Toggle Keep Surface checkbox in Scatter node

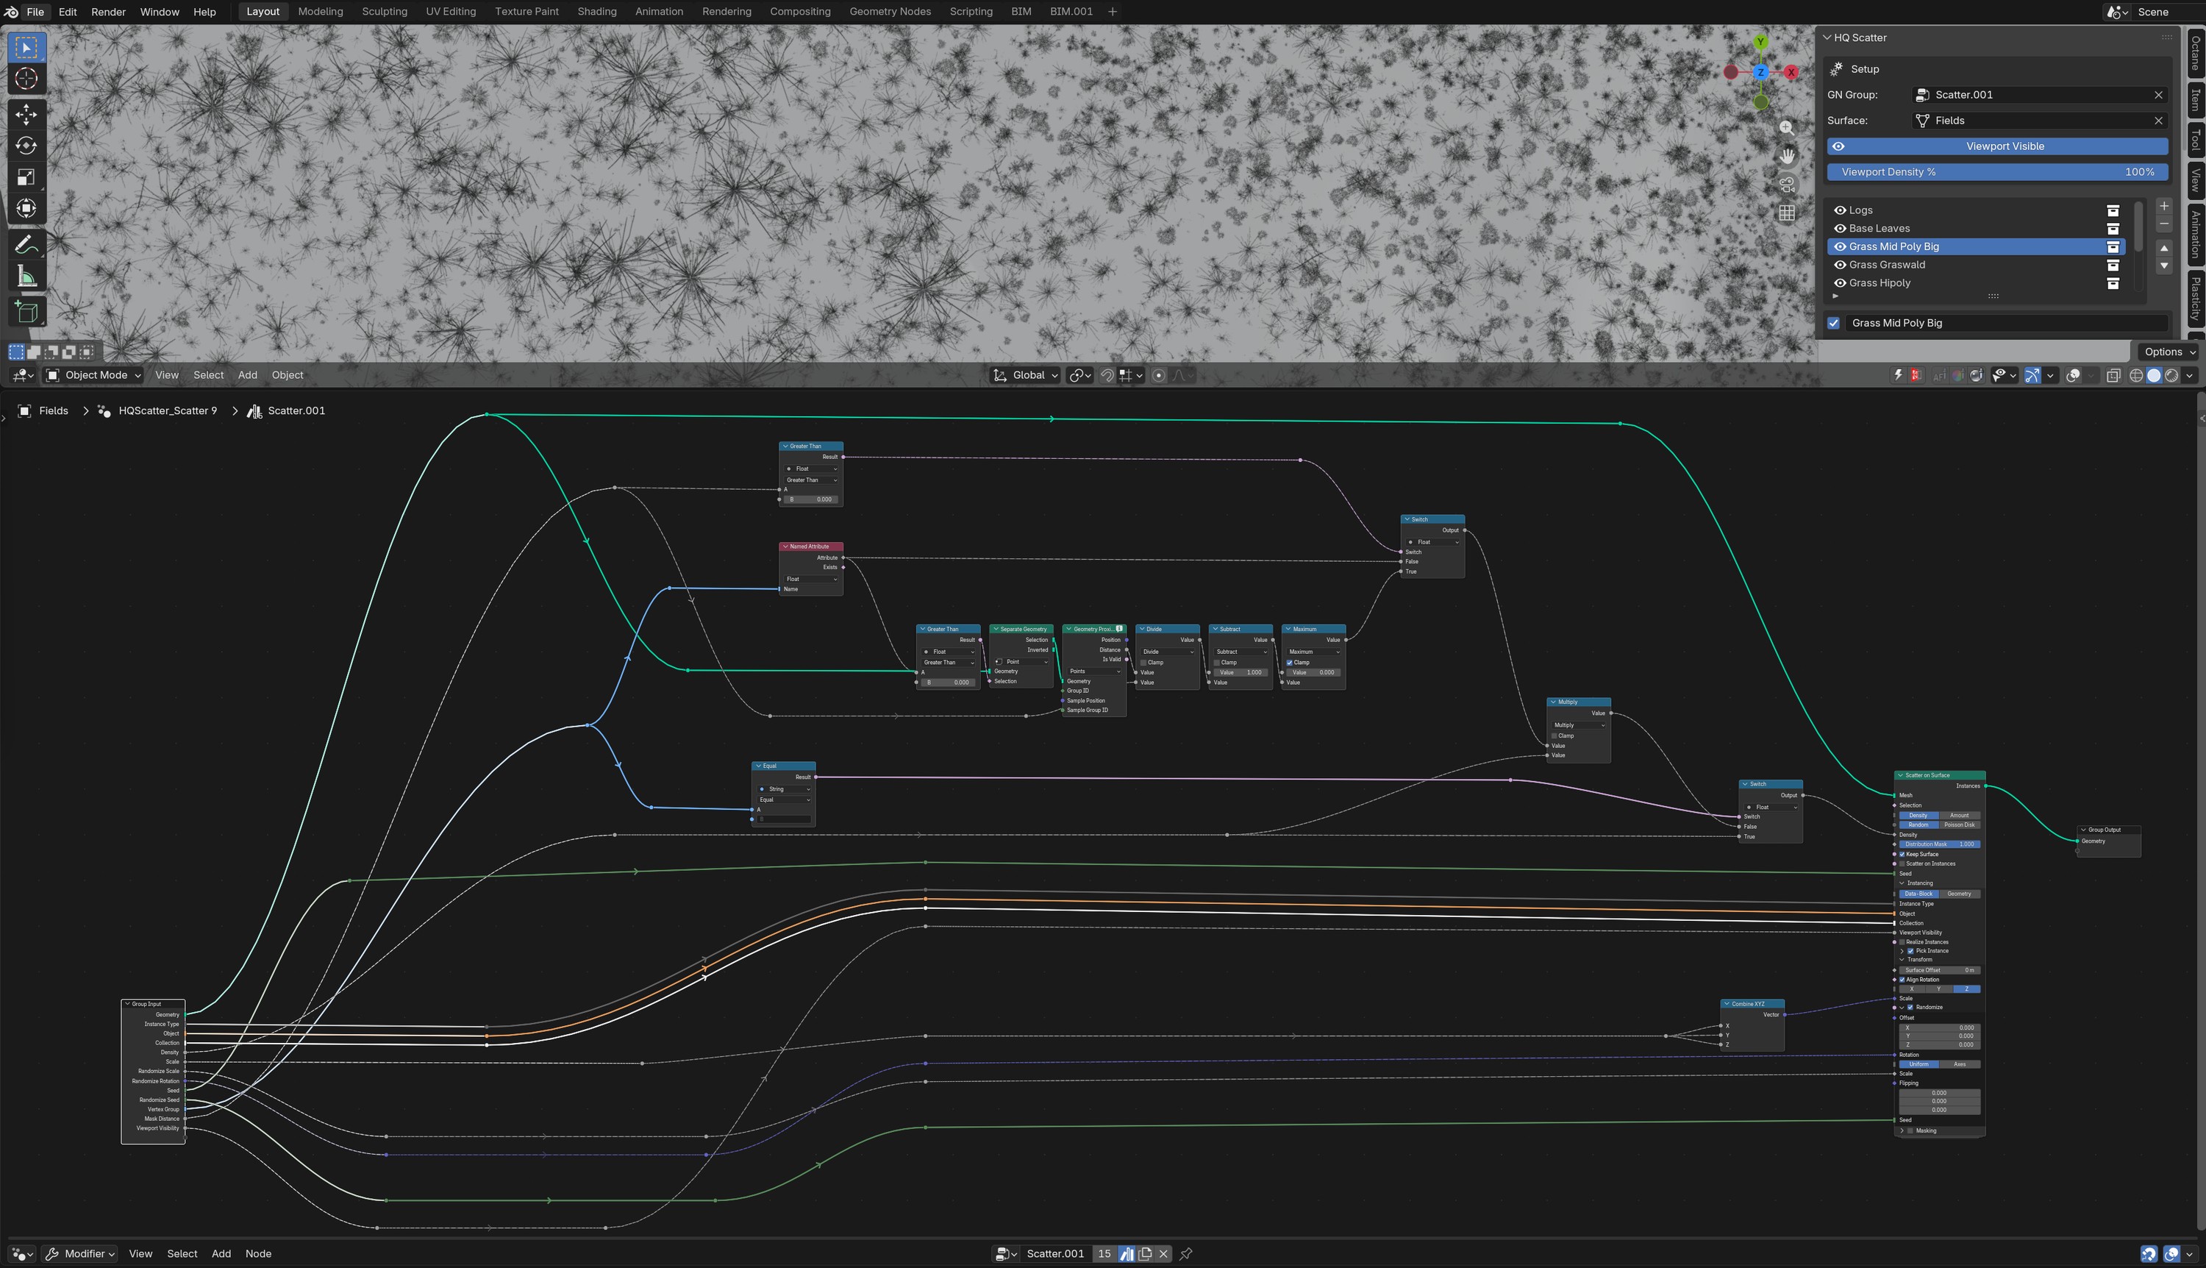1902,855
